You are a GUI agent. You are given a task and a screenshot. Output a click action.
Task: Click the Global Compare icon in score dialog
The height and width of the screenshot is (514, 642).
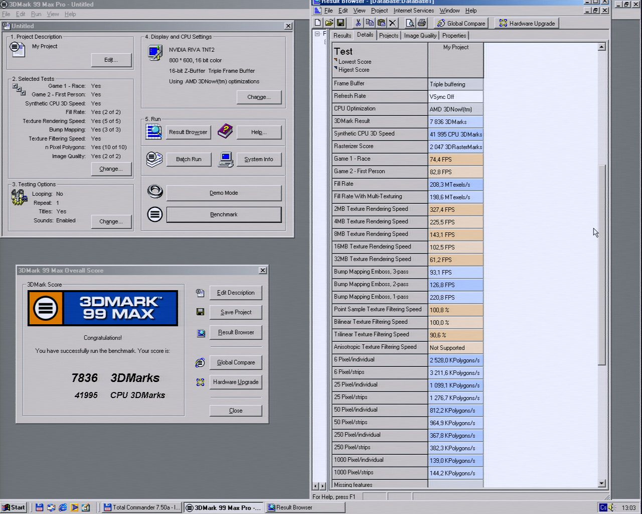pyautogui.click(x=200, y=362)
